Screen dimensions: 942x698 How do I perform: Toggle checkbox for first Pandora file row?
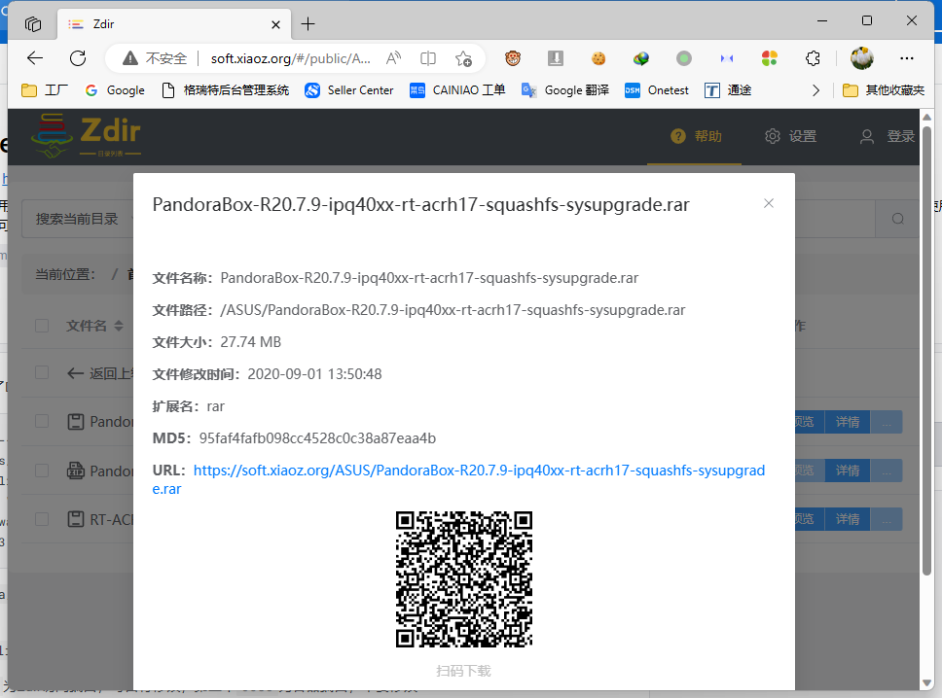tap(42, 421)
